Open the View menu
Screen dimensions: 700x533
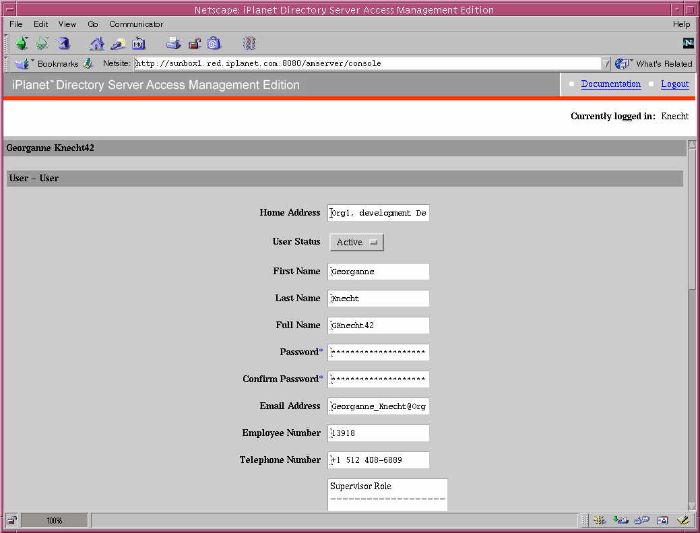click(x=67, y=24)
